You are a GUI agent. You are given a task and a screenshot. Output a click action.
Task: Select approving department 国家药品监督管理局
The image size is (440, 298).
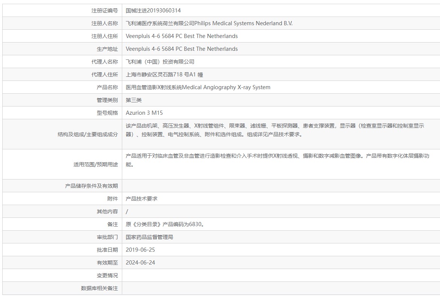(x=149, y=237)
